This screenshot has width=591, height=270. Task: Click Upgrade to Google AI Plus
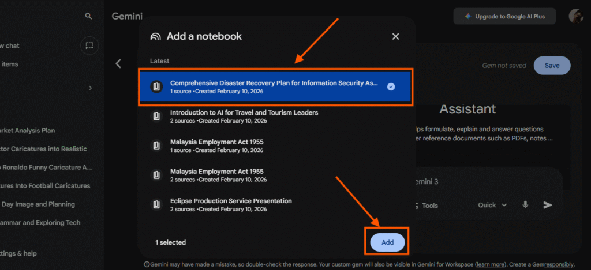(504, 17)
